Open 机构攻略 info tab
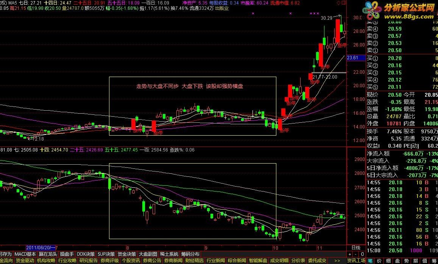This screenshot has height=264, width=438. coord(46,261)
